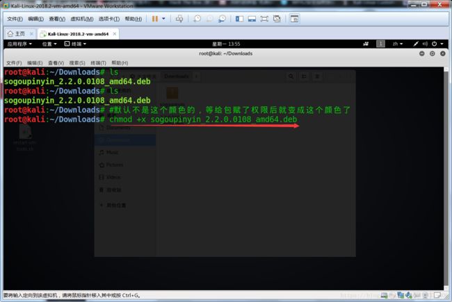The width and height of the screenshot is (452, 302).
Task: Open terminal 编辑(E) menu
Action: 35,62
